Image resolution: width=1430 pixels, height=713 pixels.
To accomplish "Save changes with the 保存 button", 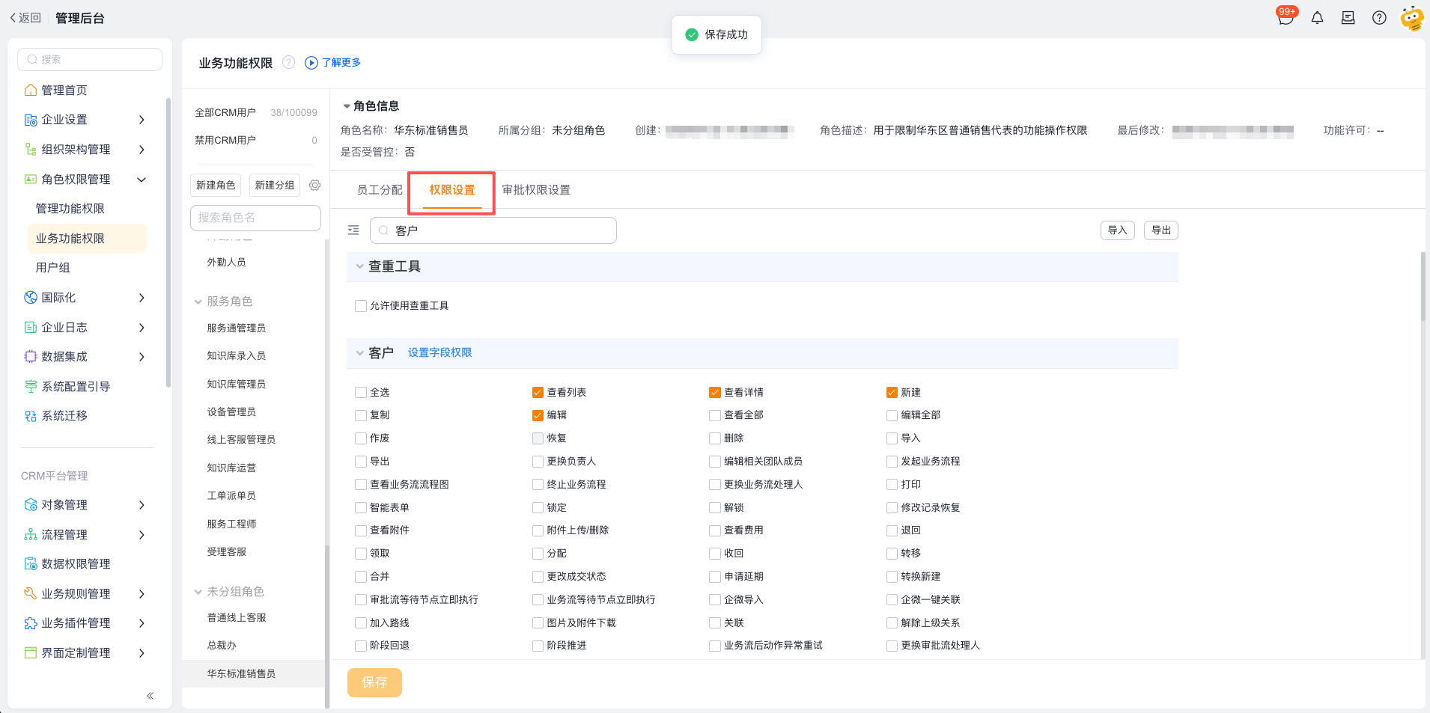I will (x=374, y=682).
